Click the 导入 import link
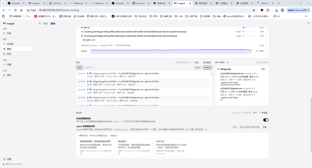The width and height of the screenshot is (312, 168). pos(255,113)
